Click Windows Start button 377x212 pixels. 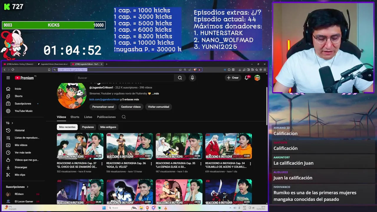(104, 208)
